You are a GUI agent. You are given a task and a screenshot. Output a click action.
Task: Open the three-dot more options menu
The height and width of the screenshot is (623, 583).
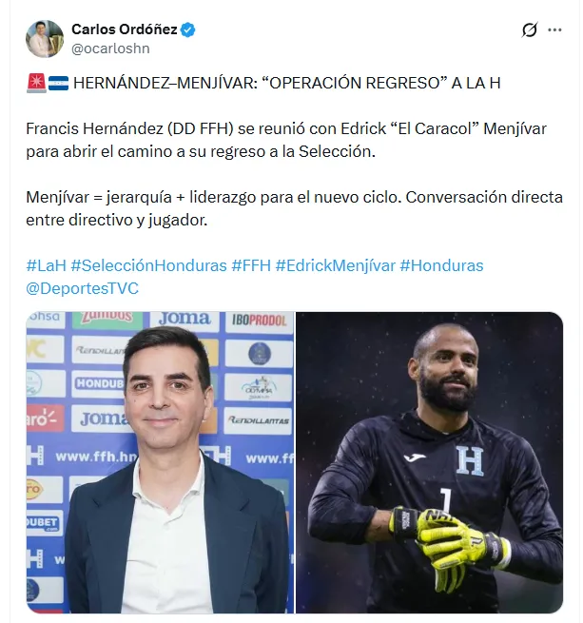554,29
